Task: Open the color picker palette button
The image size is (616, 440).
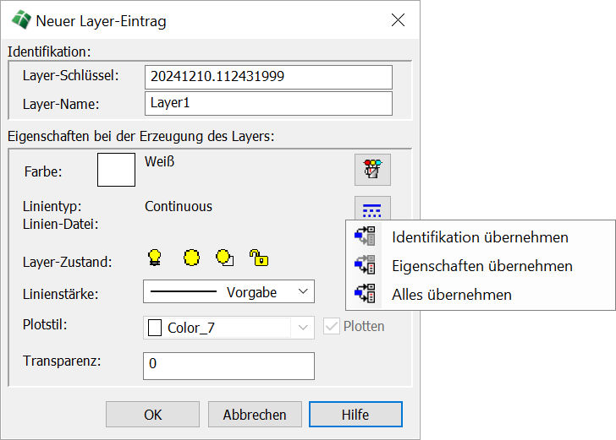Action: pyautogui.click(x=372, y=169)
